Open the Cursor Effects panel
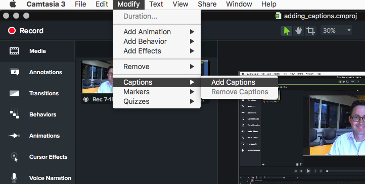 pyautogui.click(x=37, y=157)
